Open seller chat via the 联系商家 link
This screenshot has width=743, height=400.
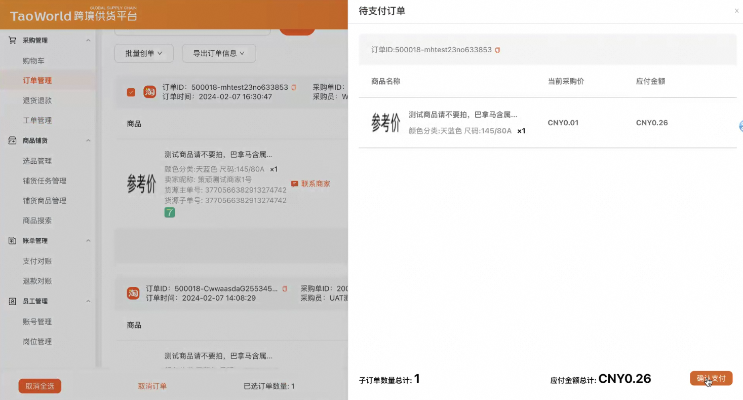315,184
